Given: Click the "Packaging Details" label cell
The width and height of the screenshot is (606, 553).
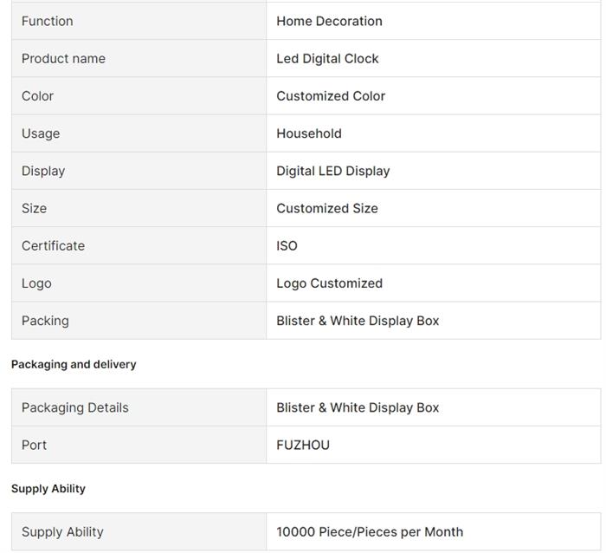Looking at the screenshot, I should coord(75,407).
